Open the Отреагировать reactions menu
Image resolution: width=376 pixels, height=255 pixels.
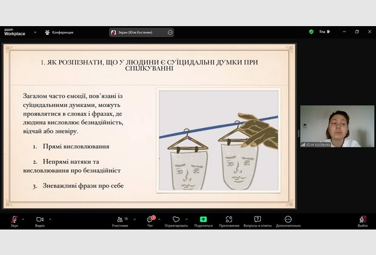click(176, 220)
